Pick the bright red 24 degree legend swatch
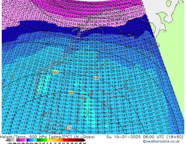This screenshot has width=186, height=144. [64, 140]
